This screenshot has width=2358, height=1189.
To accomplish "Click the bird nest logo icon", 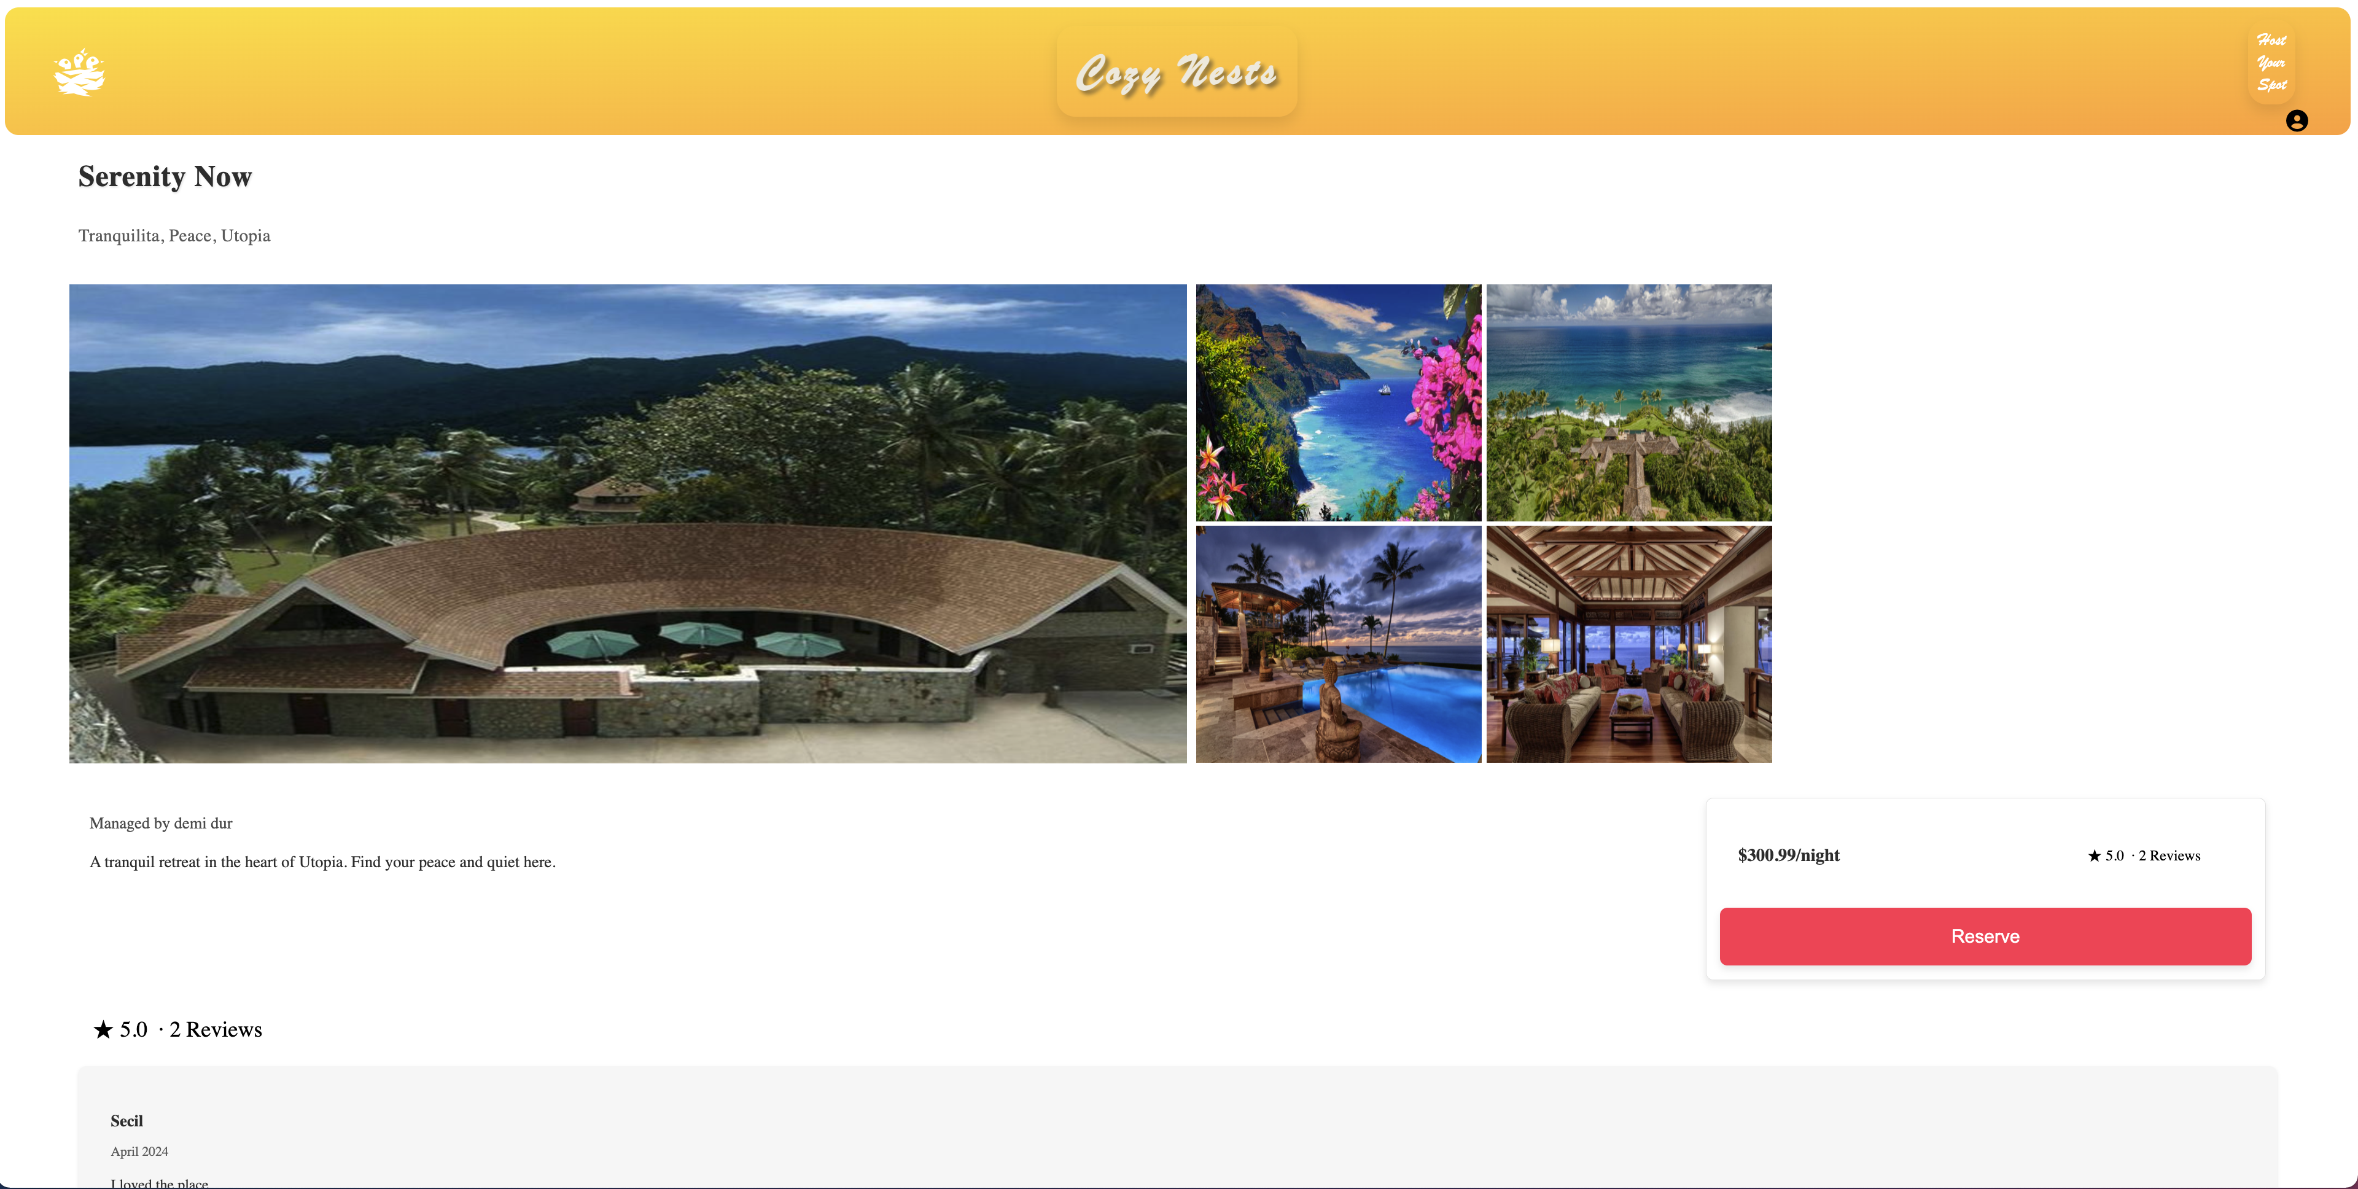I will (x=79, y=72).
